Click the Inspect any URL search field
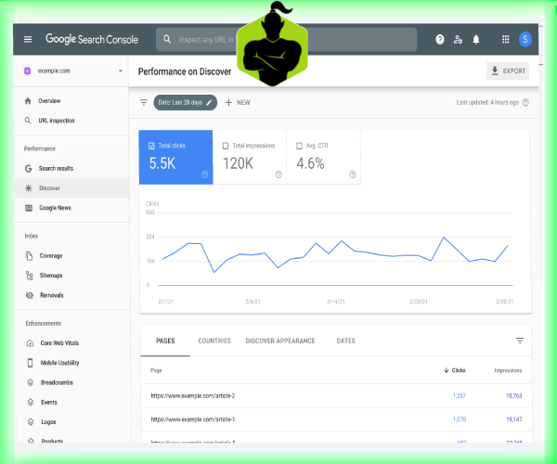Viewport: 557px width, 464px height. (x=286, y=39)
